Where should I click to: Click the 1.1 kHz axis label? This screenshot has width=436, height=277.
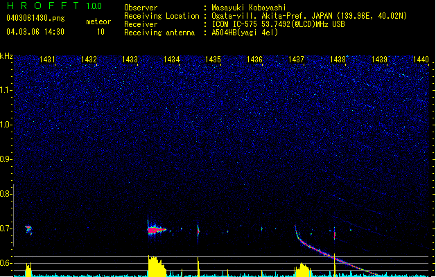6,90
